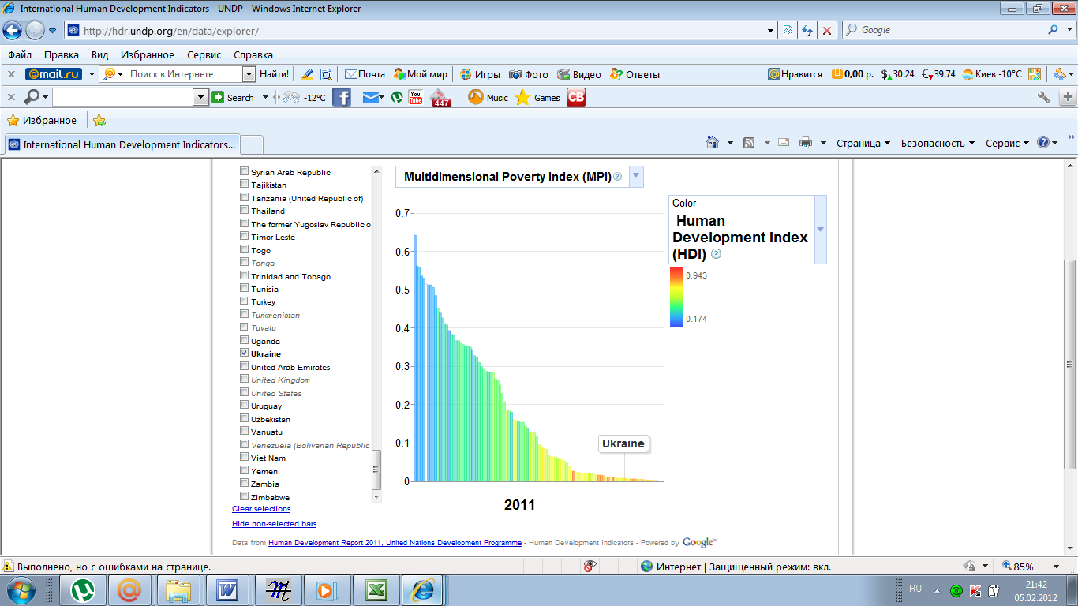This screenshot has width=1078, height=606.
Task: Click the Google search magnifier icon
Action: coord(1054,30)
